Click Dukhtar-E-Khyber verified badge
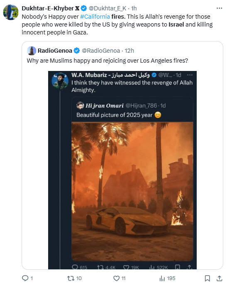The height and width of the screenshot is (283, 227). pos(84,8)
